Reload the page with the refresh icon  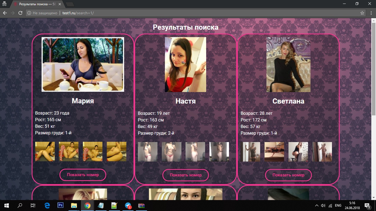pyautogui.click(x=20, y=13)
